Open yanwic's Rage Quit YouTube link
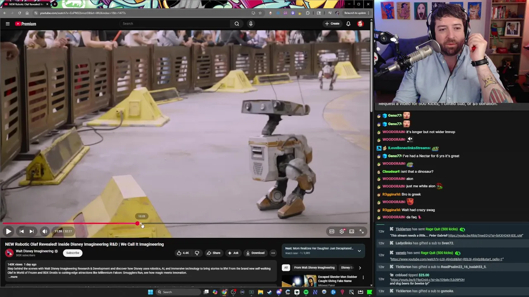Image resolution: width=529 pixels, height=297 pixels. 447,259
